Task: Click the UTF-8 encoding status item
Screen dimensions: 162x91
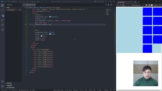Action: click(82, 90)
